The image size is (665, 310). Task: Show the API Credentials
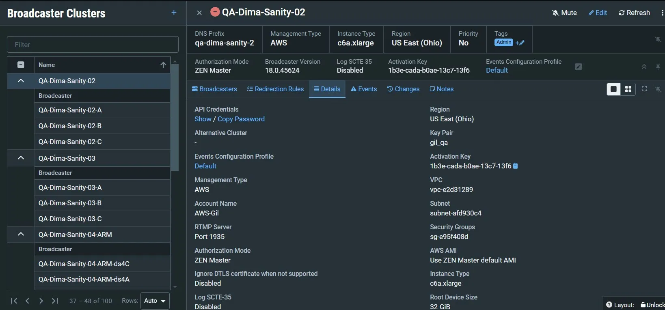(203, 119)
